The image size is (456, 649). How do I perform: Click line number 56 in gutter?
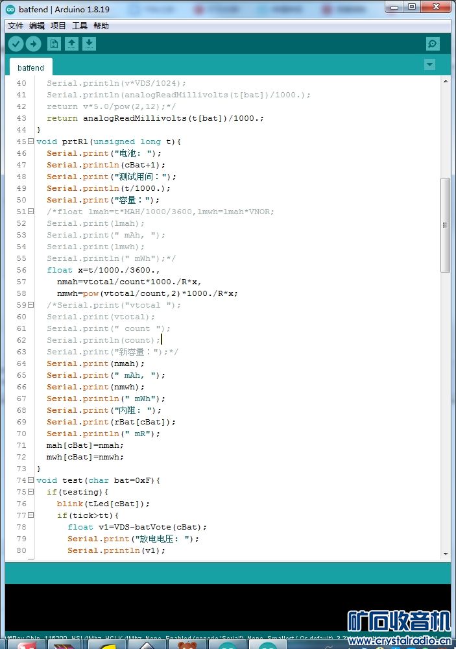pos(21,270)
